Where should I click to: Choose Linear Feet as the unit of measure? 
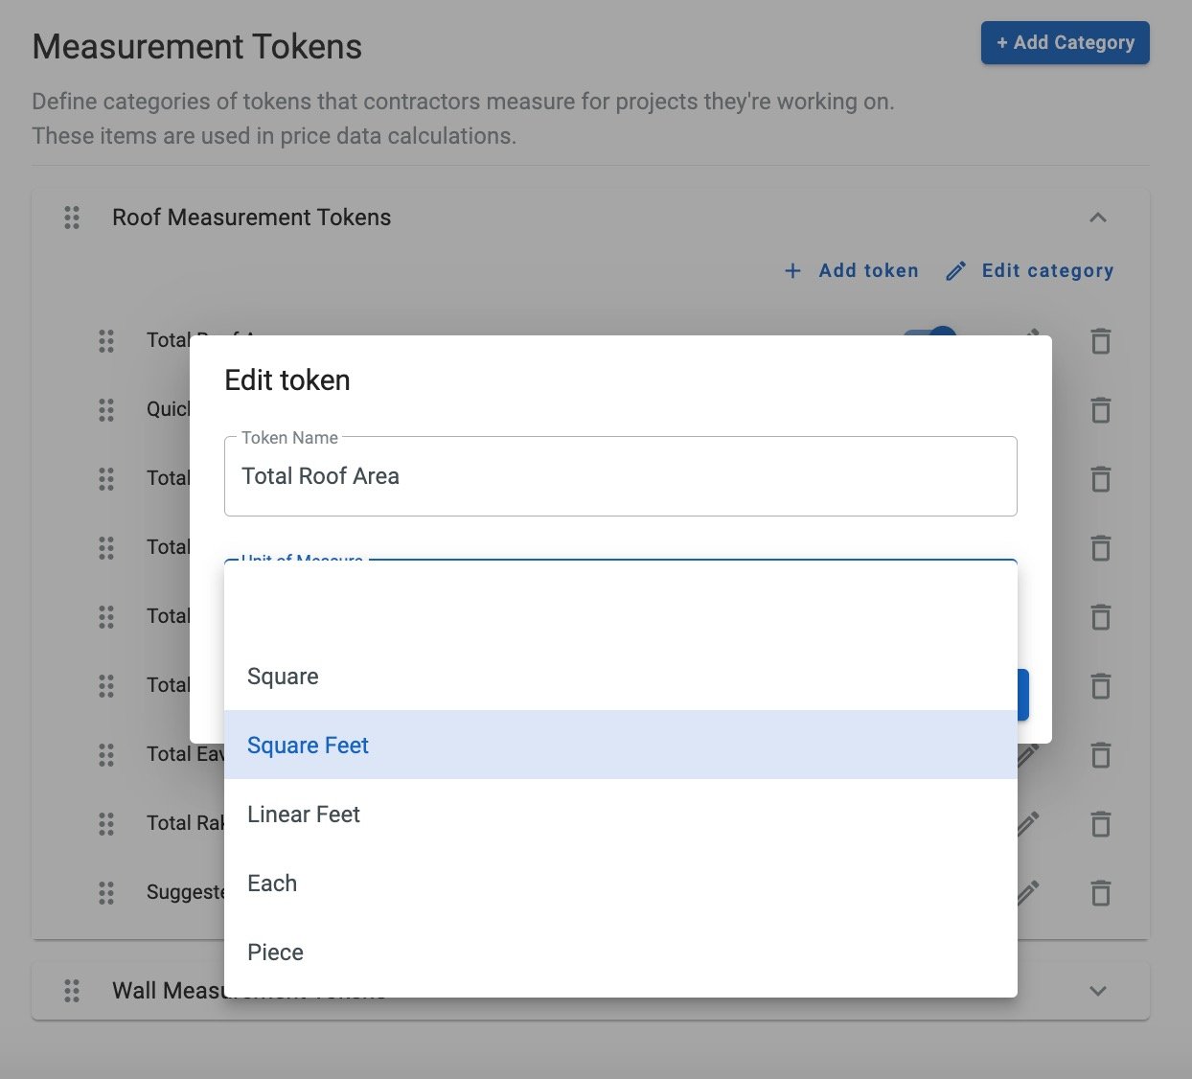point(303,814)
